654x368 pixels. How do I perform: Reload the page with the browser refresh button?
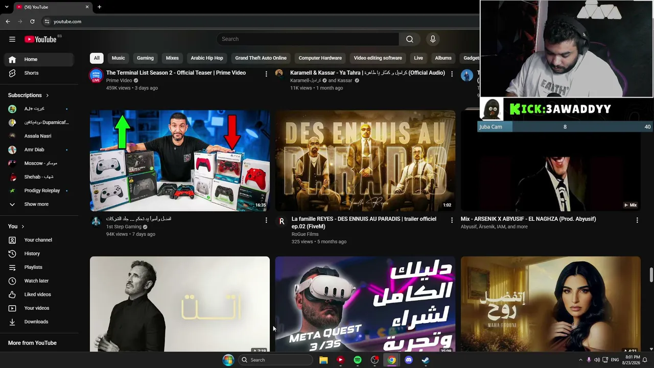point(32,21)
